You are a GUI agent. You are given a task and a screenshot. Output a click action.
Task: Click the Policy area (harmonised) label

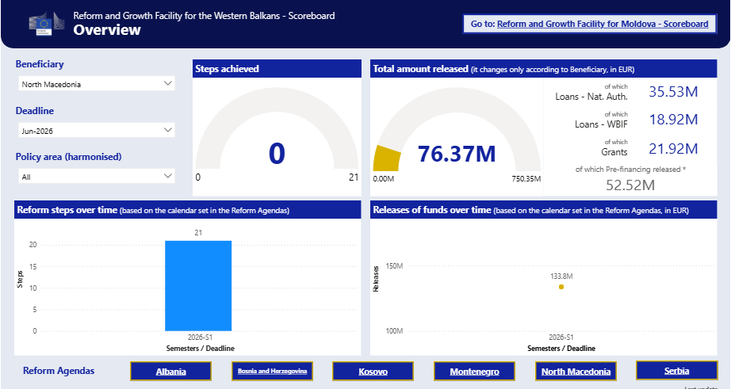[x=68, y=157]
